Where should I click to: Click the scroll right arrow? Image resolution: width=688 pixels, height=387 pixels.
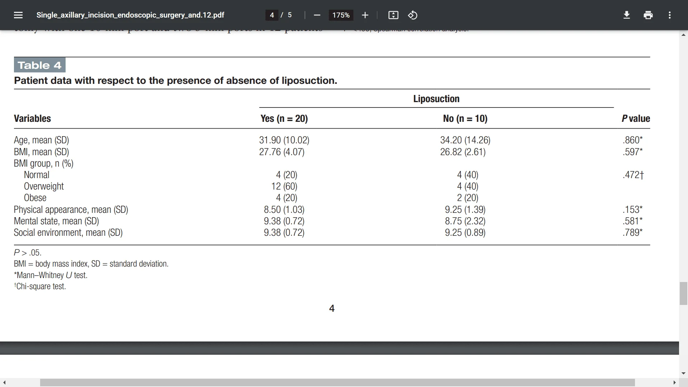[674, 383]
